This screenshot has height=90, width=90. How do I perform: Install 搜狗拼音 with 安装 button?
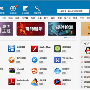pyautogui.click(x=41, y=73)
